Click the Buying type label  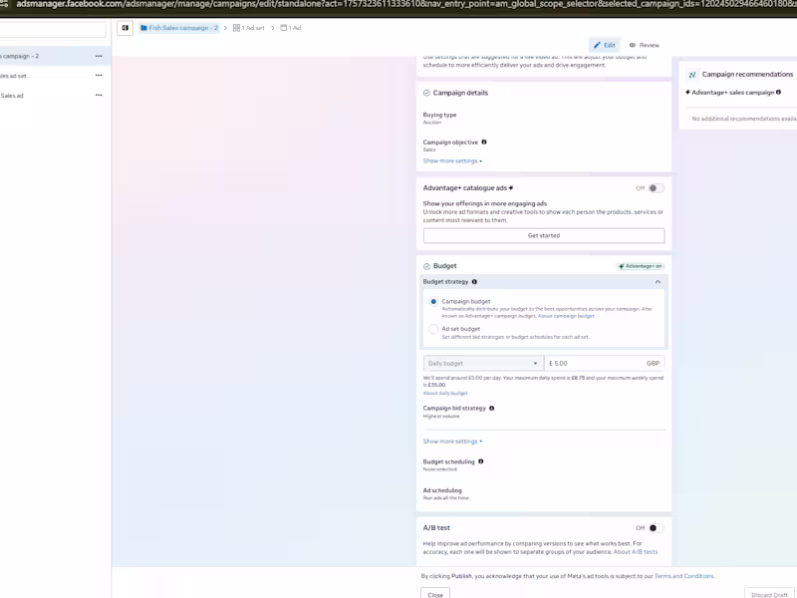click(439, 115)
